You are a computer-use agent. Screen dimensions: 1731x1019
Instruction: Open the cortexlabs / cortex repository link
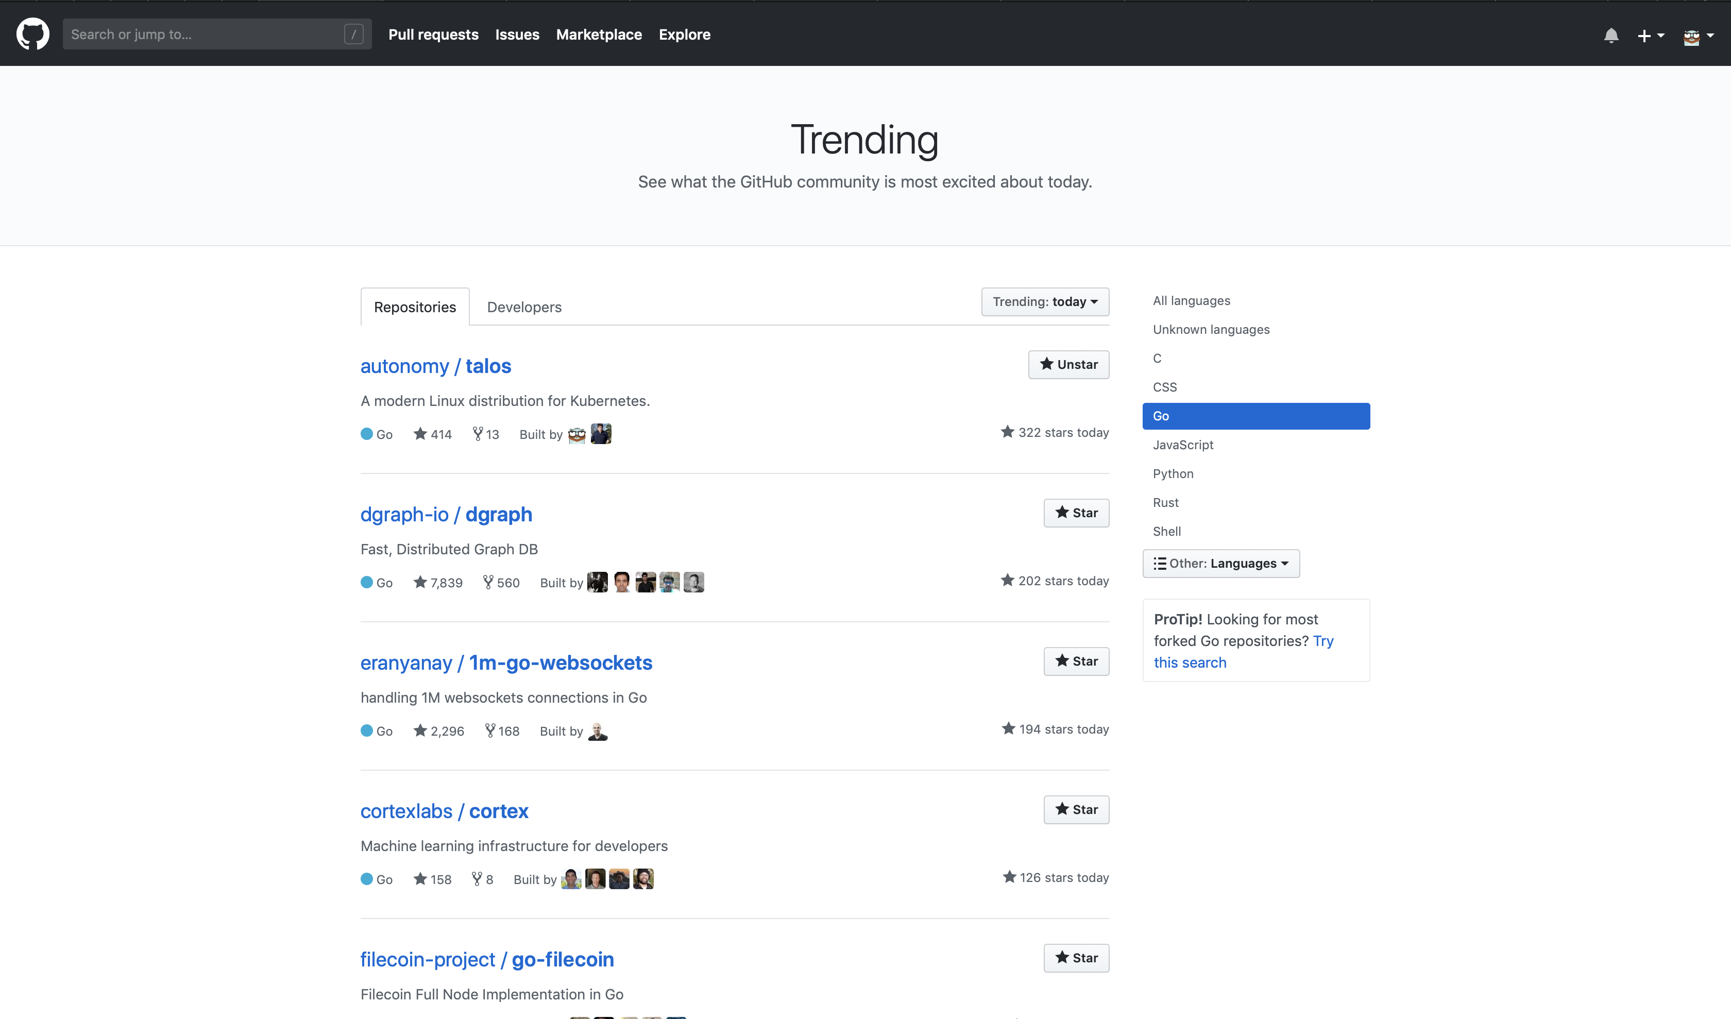[x=445, y=811]
